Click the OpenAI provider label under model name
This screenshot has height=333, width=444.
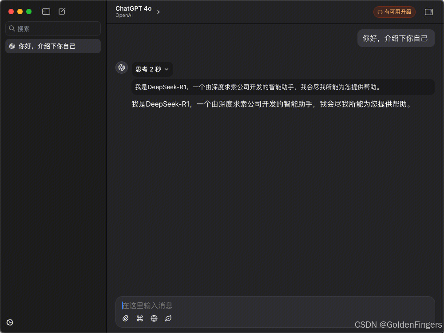point(124,15)
